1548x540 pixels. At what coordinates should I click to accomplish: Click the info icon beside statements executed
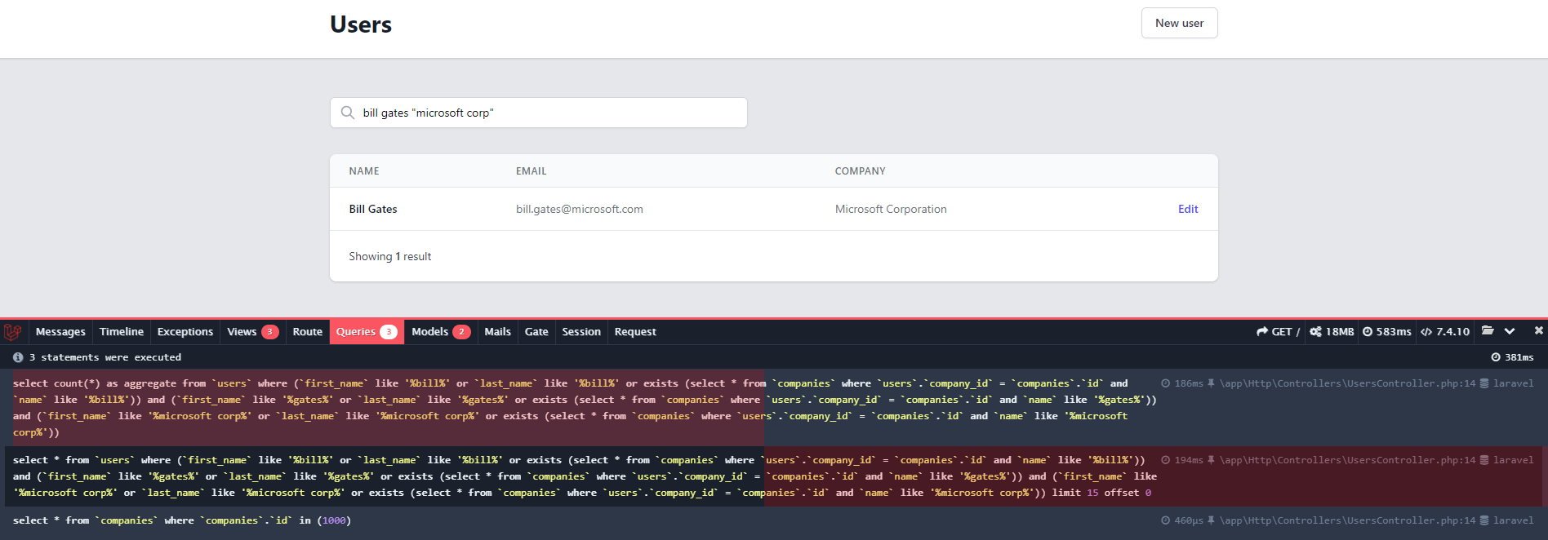point(18,357)
